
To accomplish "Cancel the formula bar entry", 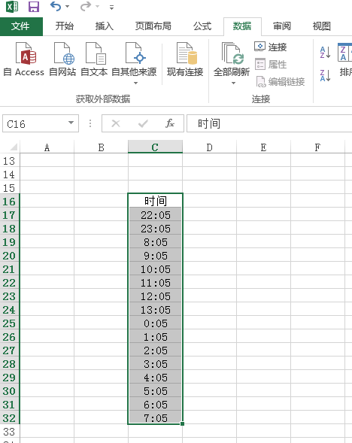I will [116, 123].
